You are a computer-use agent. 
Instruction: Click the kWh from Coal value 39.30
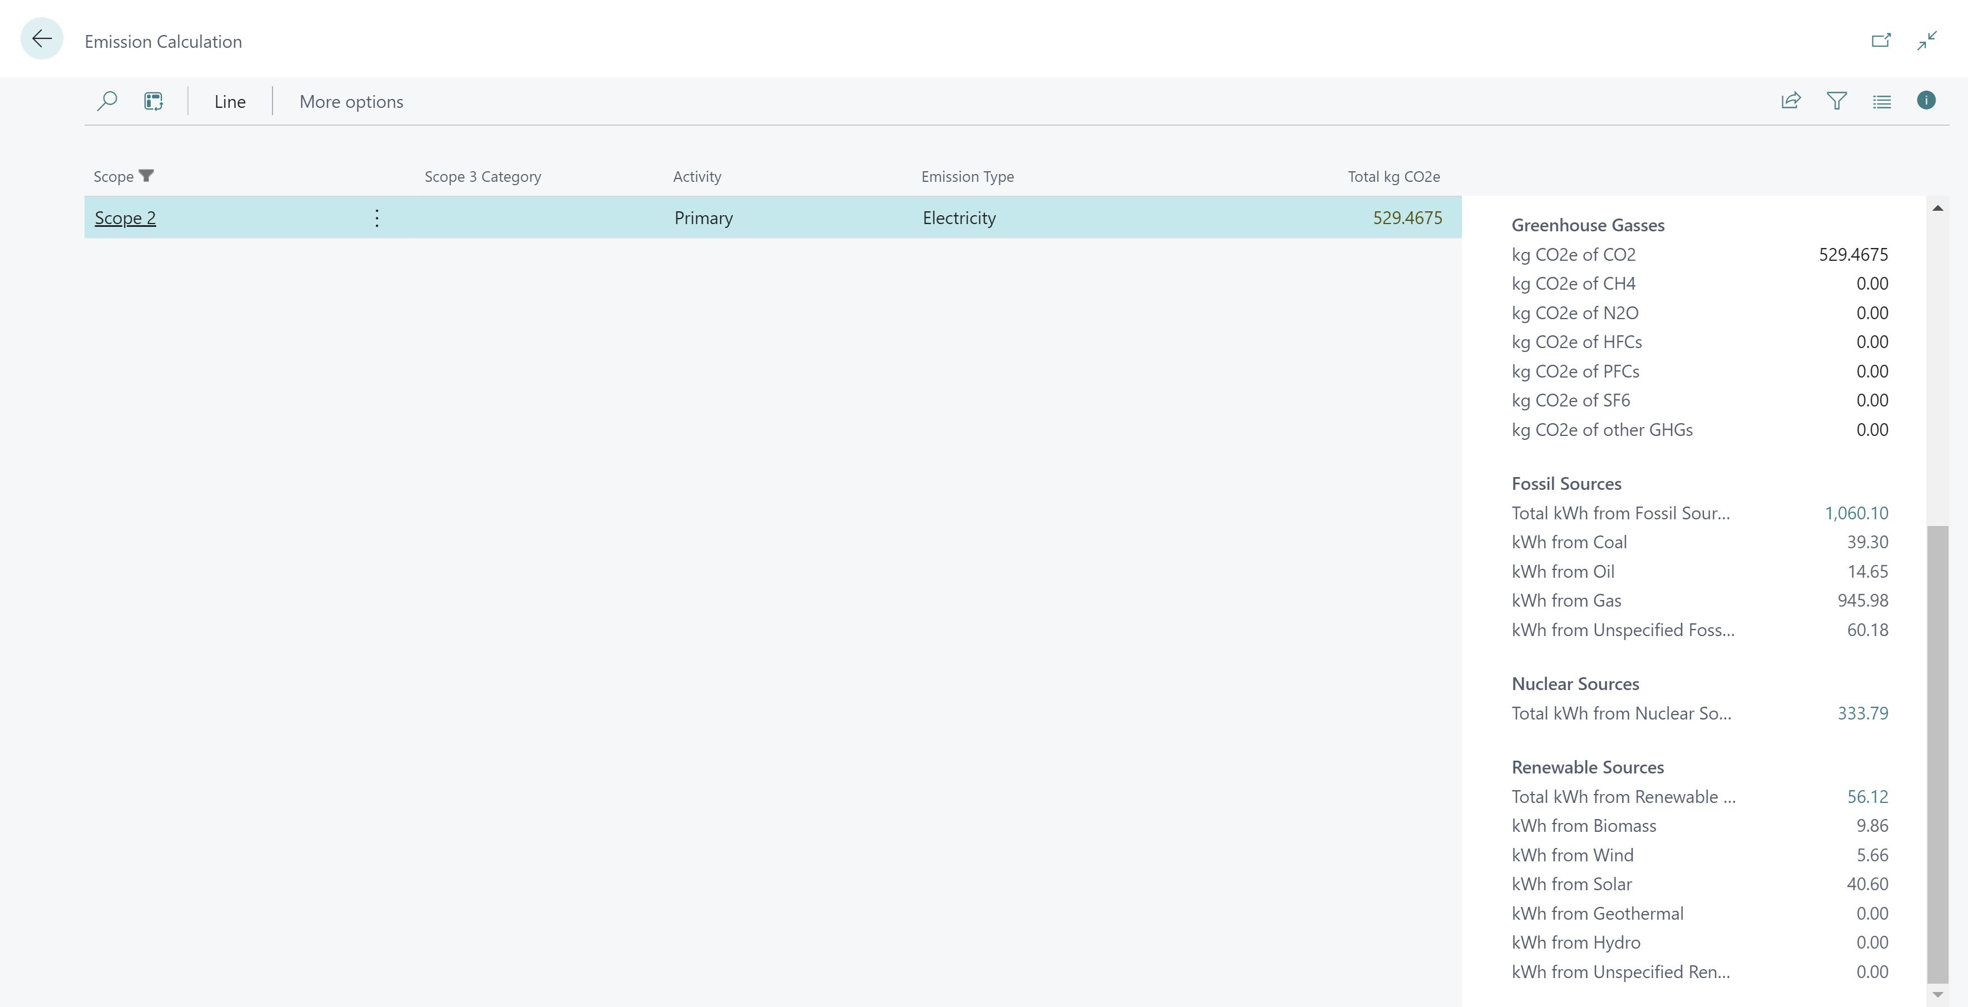[x=1867, y=542]
